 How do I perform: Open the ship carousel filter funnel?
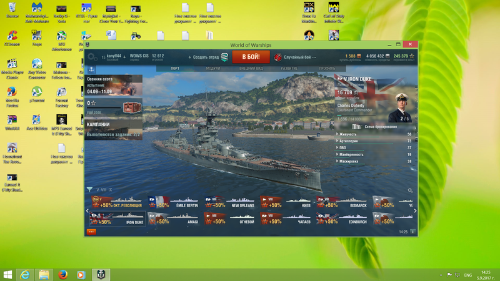tap(89, 190)
